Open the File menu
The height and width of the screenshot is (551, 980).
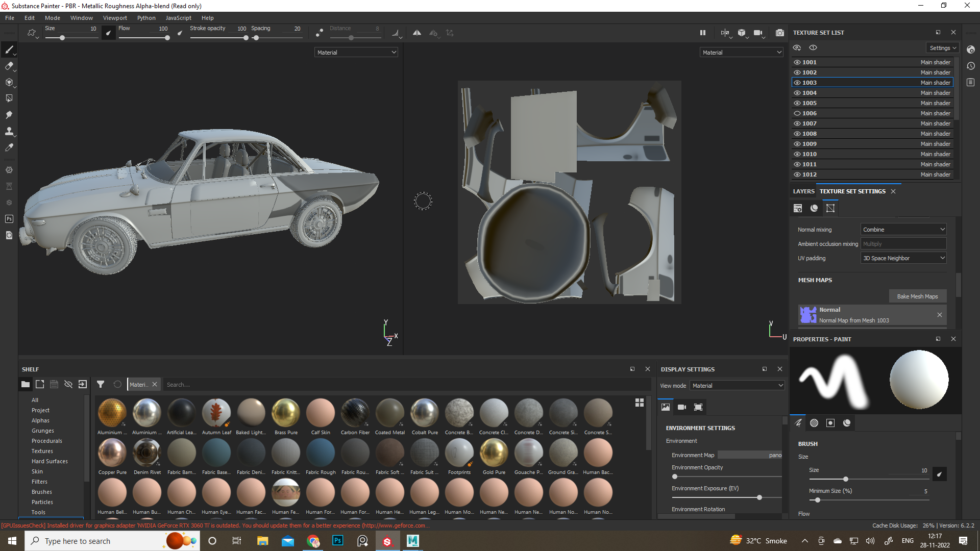(10, 18)
